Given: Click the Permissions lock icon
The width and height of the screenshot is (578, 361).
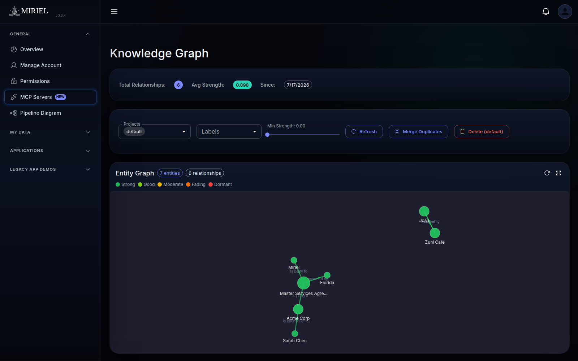Looking at the screenshot, I should (x=14, y=81).
